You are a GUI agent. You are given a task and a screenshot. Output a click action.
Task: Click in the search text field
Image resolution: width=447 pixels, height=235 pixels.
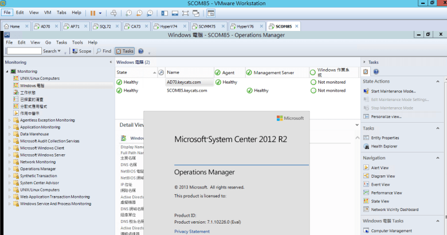click(x=23, y=51)
